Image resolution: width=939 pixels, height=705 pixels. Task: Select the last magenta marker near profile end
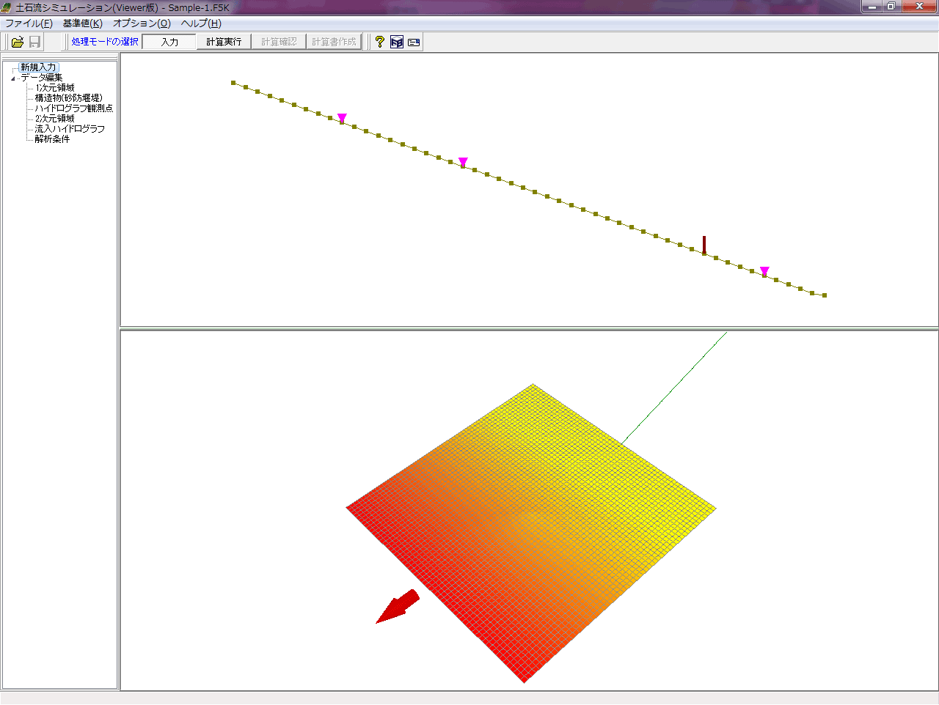pyautogui.click(x=764, y=271)
